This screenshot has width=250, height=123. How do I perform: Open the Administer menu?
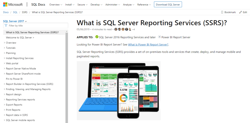[113, 4]
